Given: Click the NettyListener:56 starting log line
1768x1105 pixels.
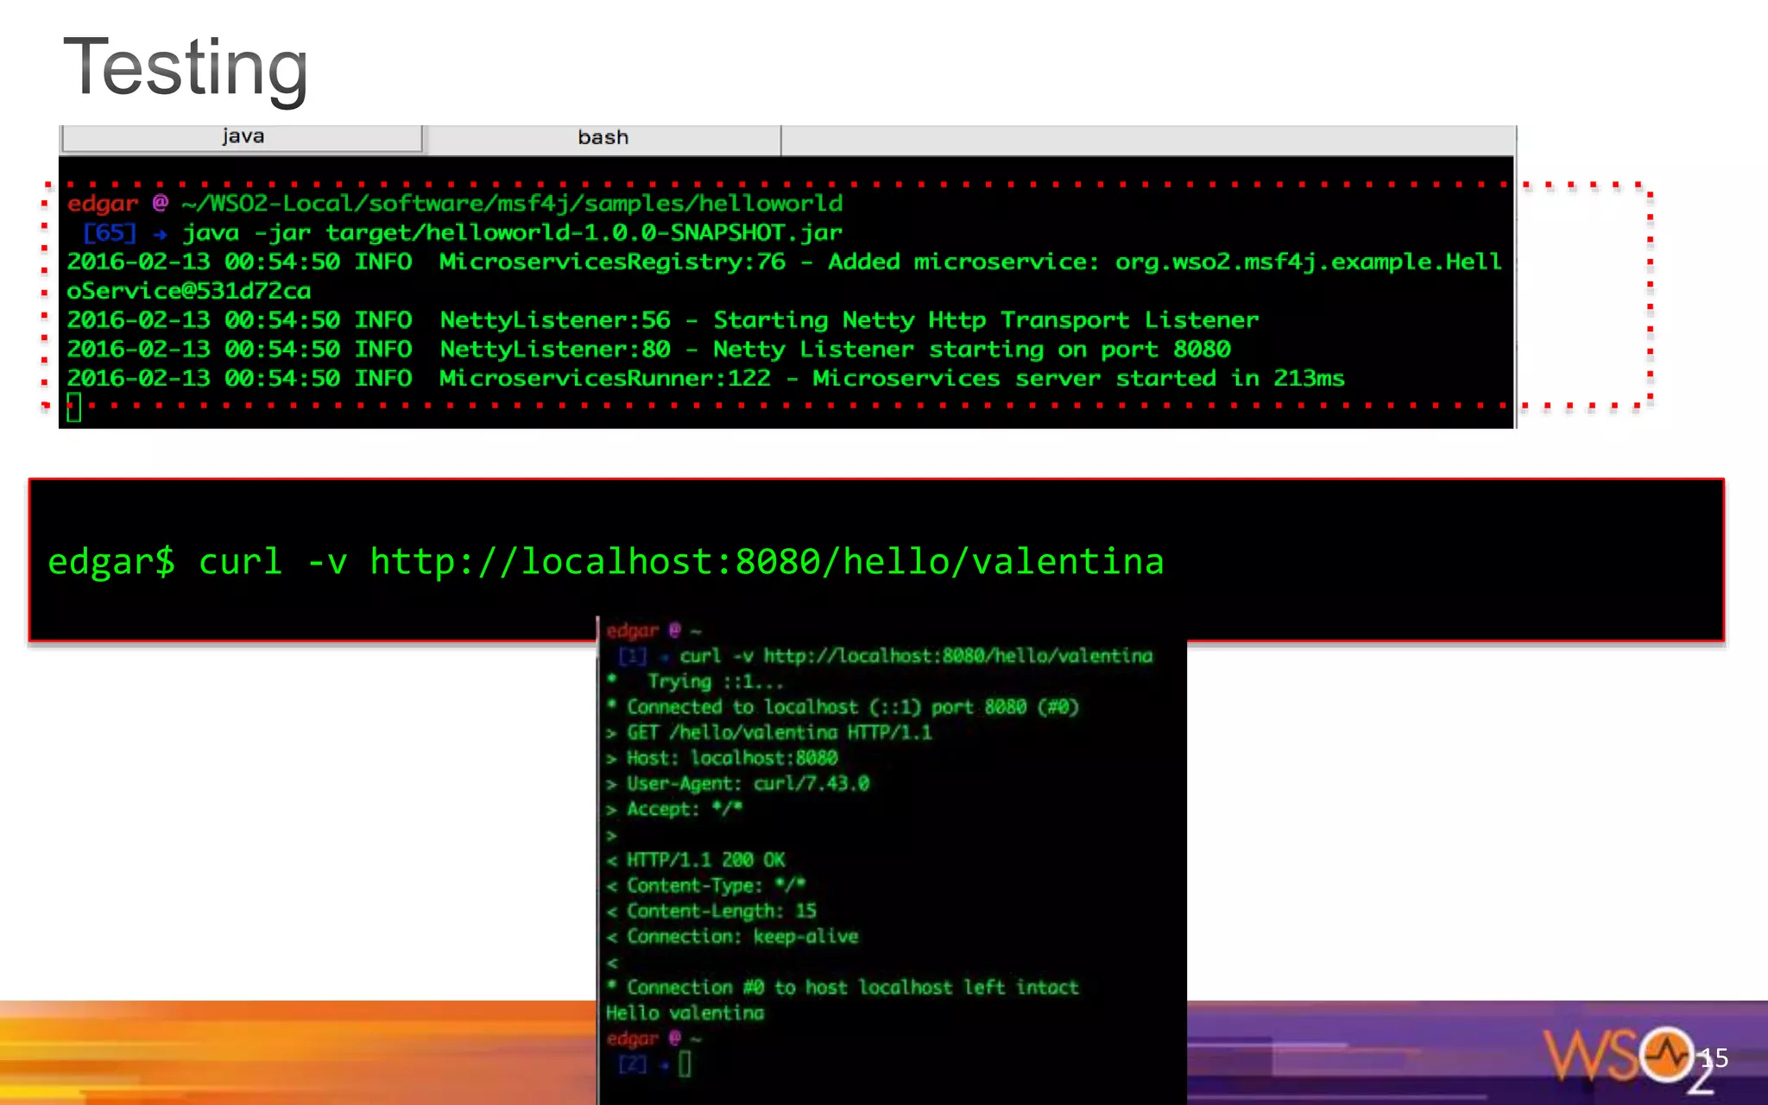Looking at the screenshot, I should [x=663, y=320].
